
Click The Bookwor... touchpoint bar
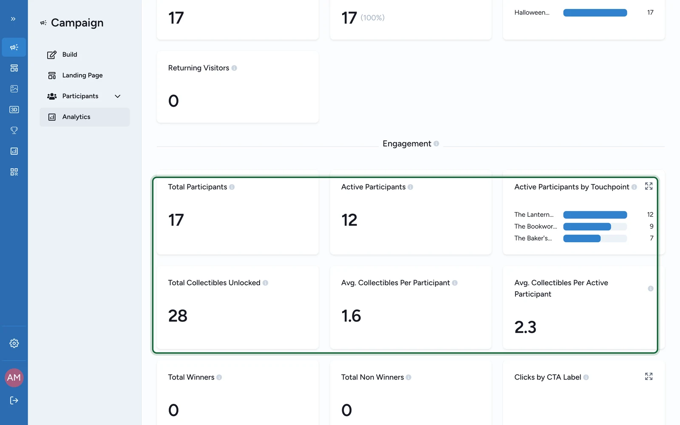click(595, 227)
